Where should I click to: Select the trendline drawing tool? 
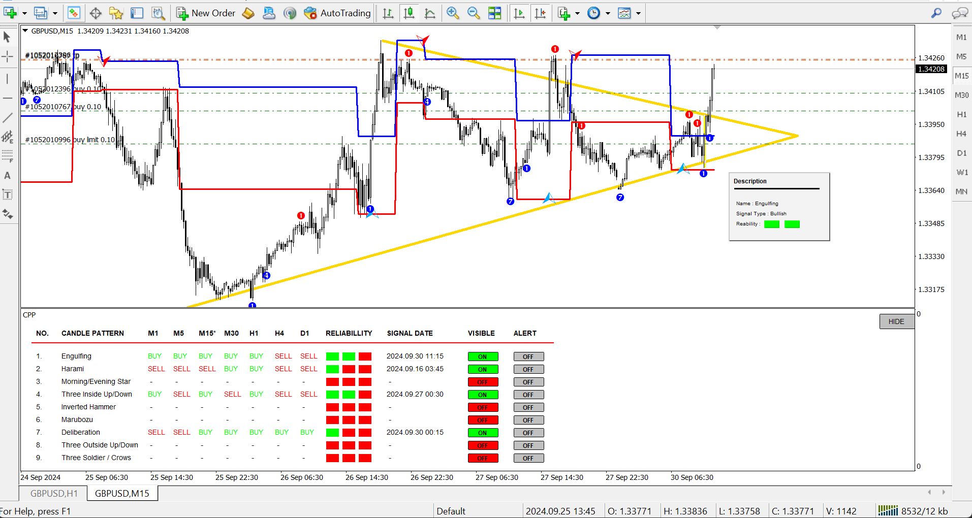(7, 117)
